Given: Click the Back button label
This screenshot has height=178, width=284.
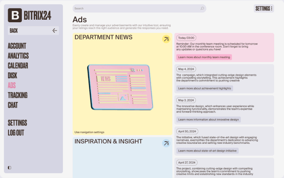Looking at the screenshot, I should tap(14, 31).
